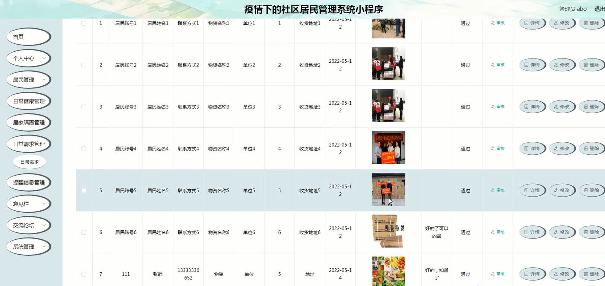Expand the 系统管理 menu chevron
Viewport: 605px width, 286px height.
(x=44, y=247)
